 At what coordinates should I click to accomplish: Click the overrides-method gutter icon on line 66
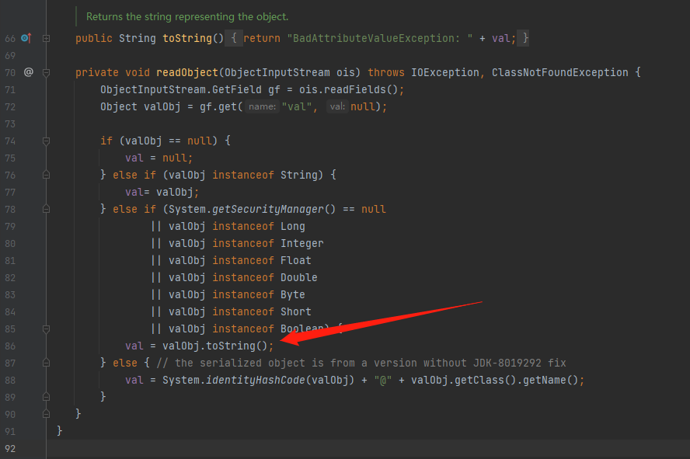tap(26, 38)
